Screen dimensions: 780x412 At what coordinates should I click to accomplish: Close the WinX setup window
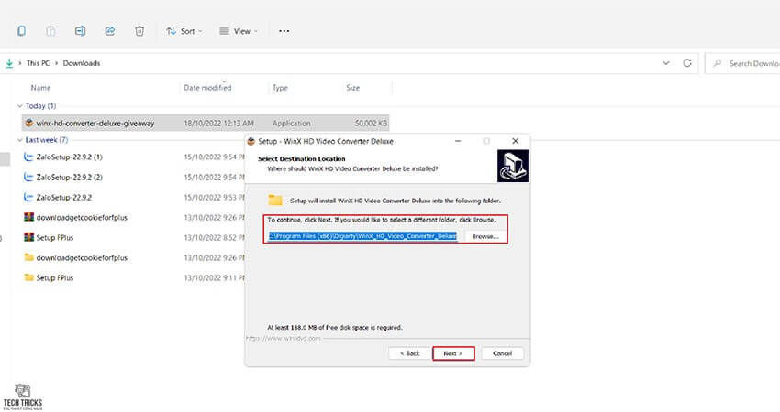pyautogui.click(x=516, y=142)
